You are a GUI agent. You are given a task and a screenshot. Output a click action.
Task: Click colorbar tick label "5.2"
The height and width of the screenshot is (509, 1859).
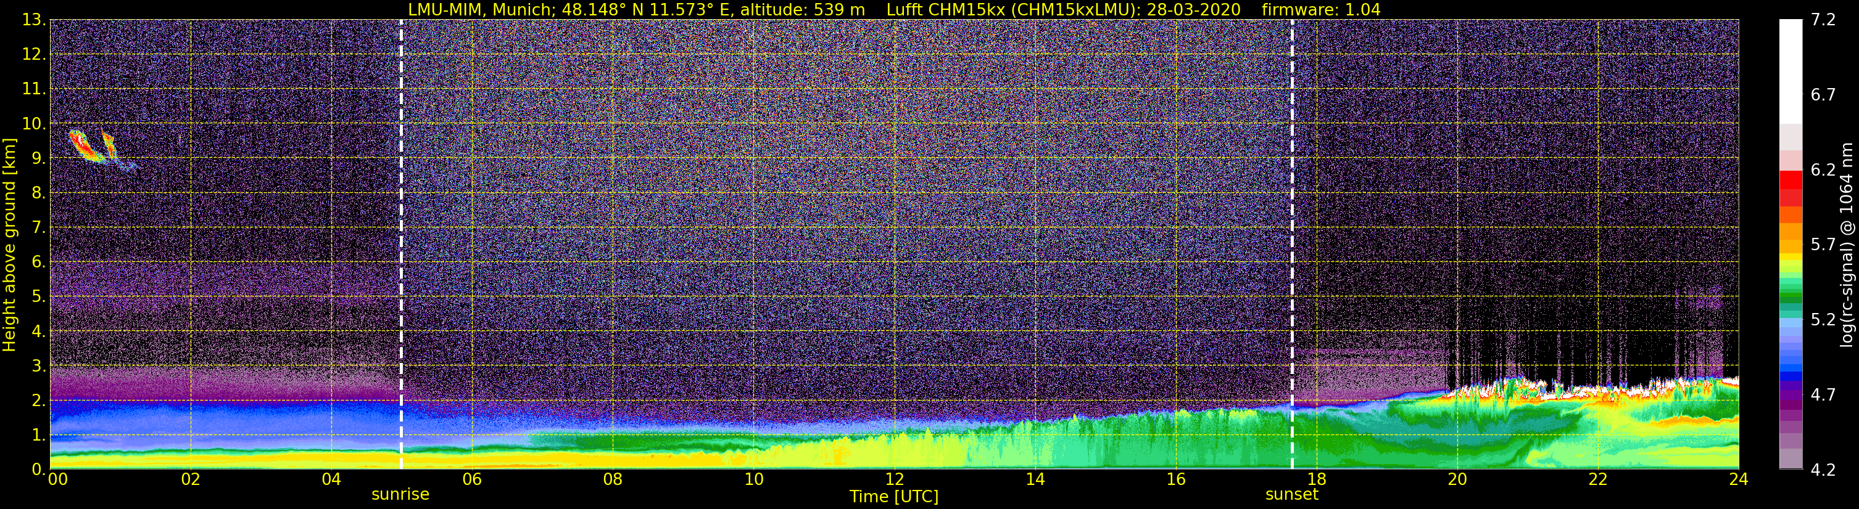1823,320
